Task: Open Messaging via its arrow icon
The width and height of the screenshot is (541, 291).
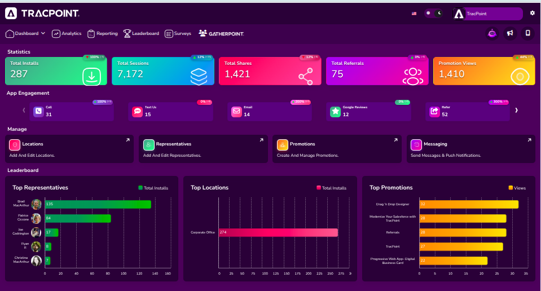Action: (x=529, y=140)
